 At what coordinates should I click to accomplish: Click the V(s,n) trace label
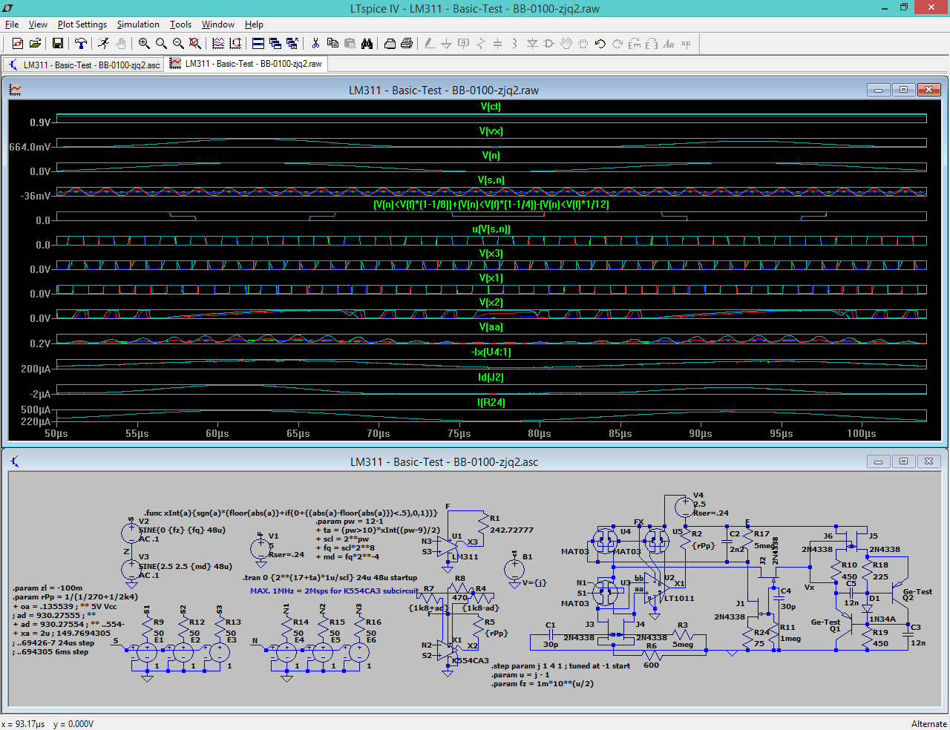click(x=491, y=180)
